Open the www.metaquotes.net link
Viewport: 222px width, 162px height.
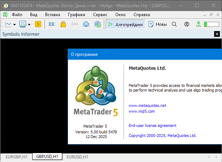click(x=148, y=105)
